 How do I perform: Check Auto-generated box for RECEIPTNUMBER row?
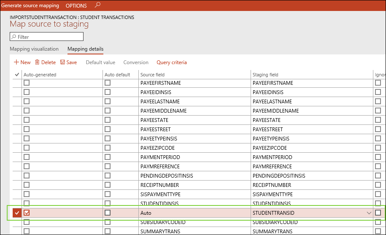coord(27,185)
